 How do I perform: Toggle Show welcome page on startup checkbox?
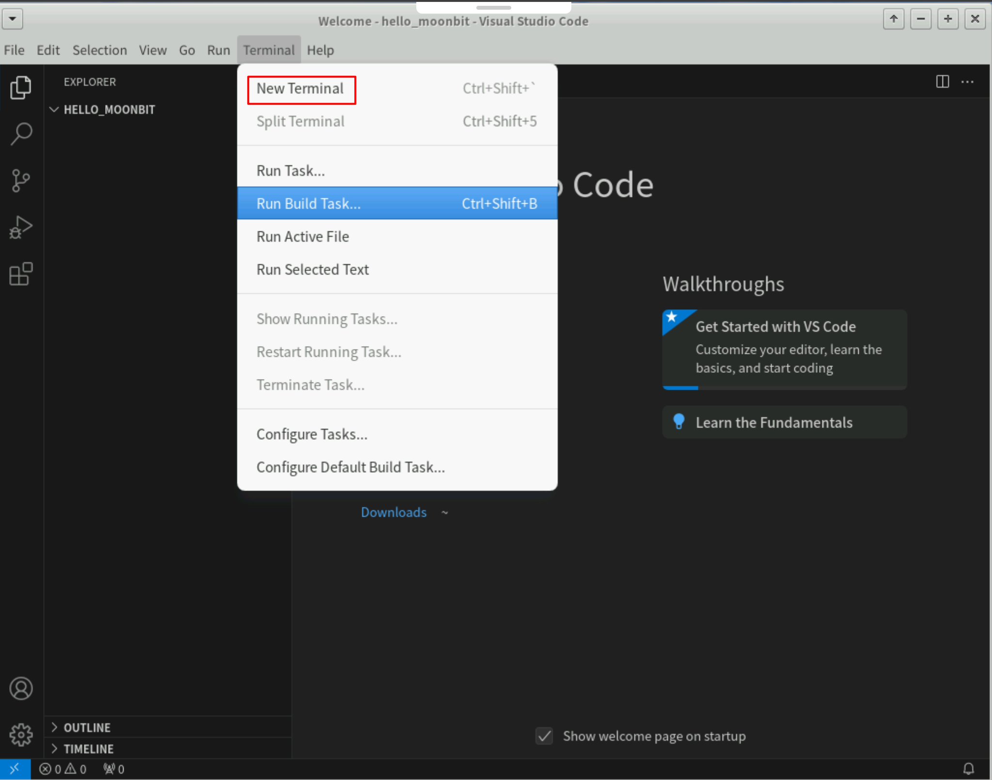pyautogui.click(x=544, y=736)
